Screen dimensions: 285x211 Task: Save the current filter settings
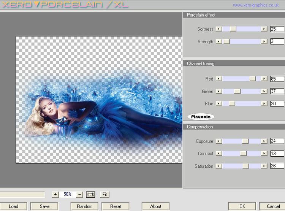click(x=44, y=206)
